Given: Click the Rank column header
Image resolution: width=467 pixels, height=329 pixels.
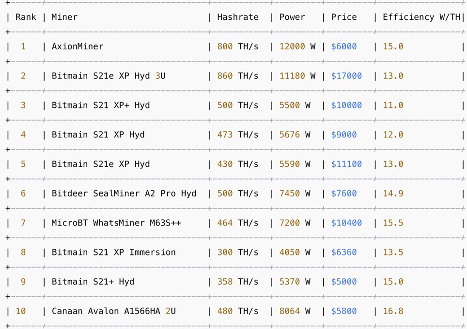Looking at the screenshot, I should [x=26, y=17].
